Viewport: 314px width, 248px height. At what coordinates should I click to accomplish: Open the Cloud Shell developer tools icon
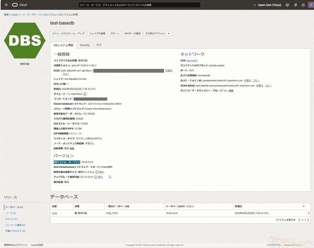click(288, 5)
